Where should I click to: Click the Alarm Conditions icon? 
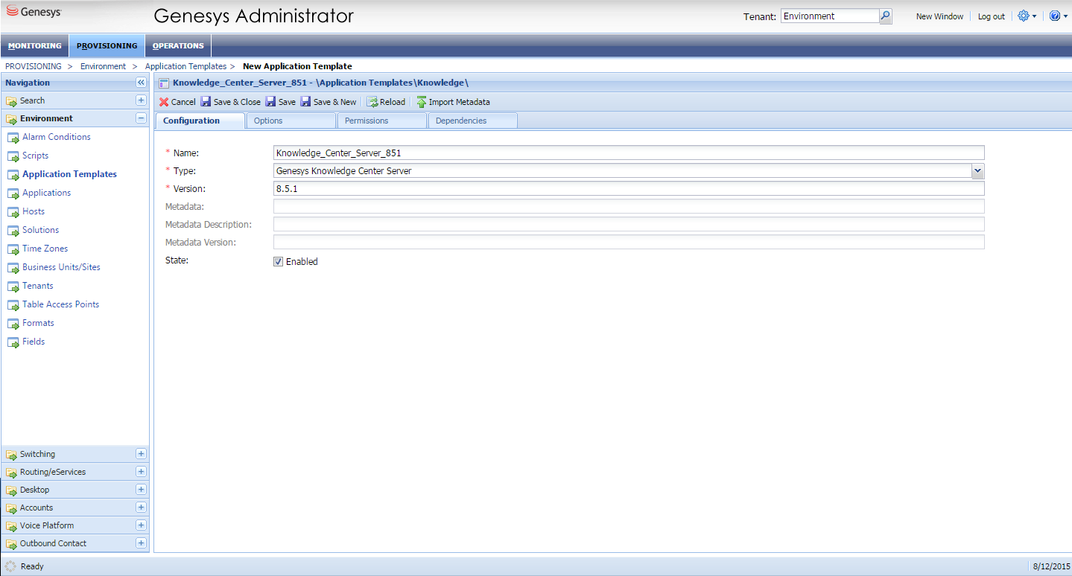pyautogui.click(x=13, y=138)
